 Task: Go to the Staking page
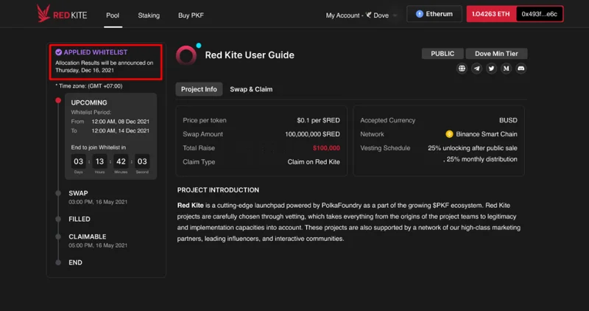click(x=149, y=15)
